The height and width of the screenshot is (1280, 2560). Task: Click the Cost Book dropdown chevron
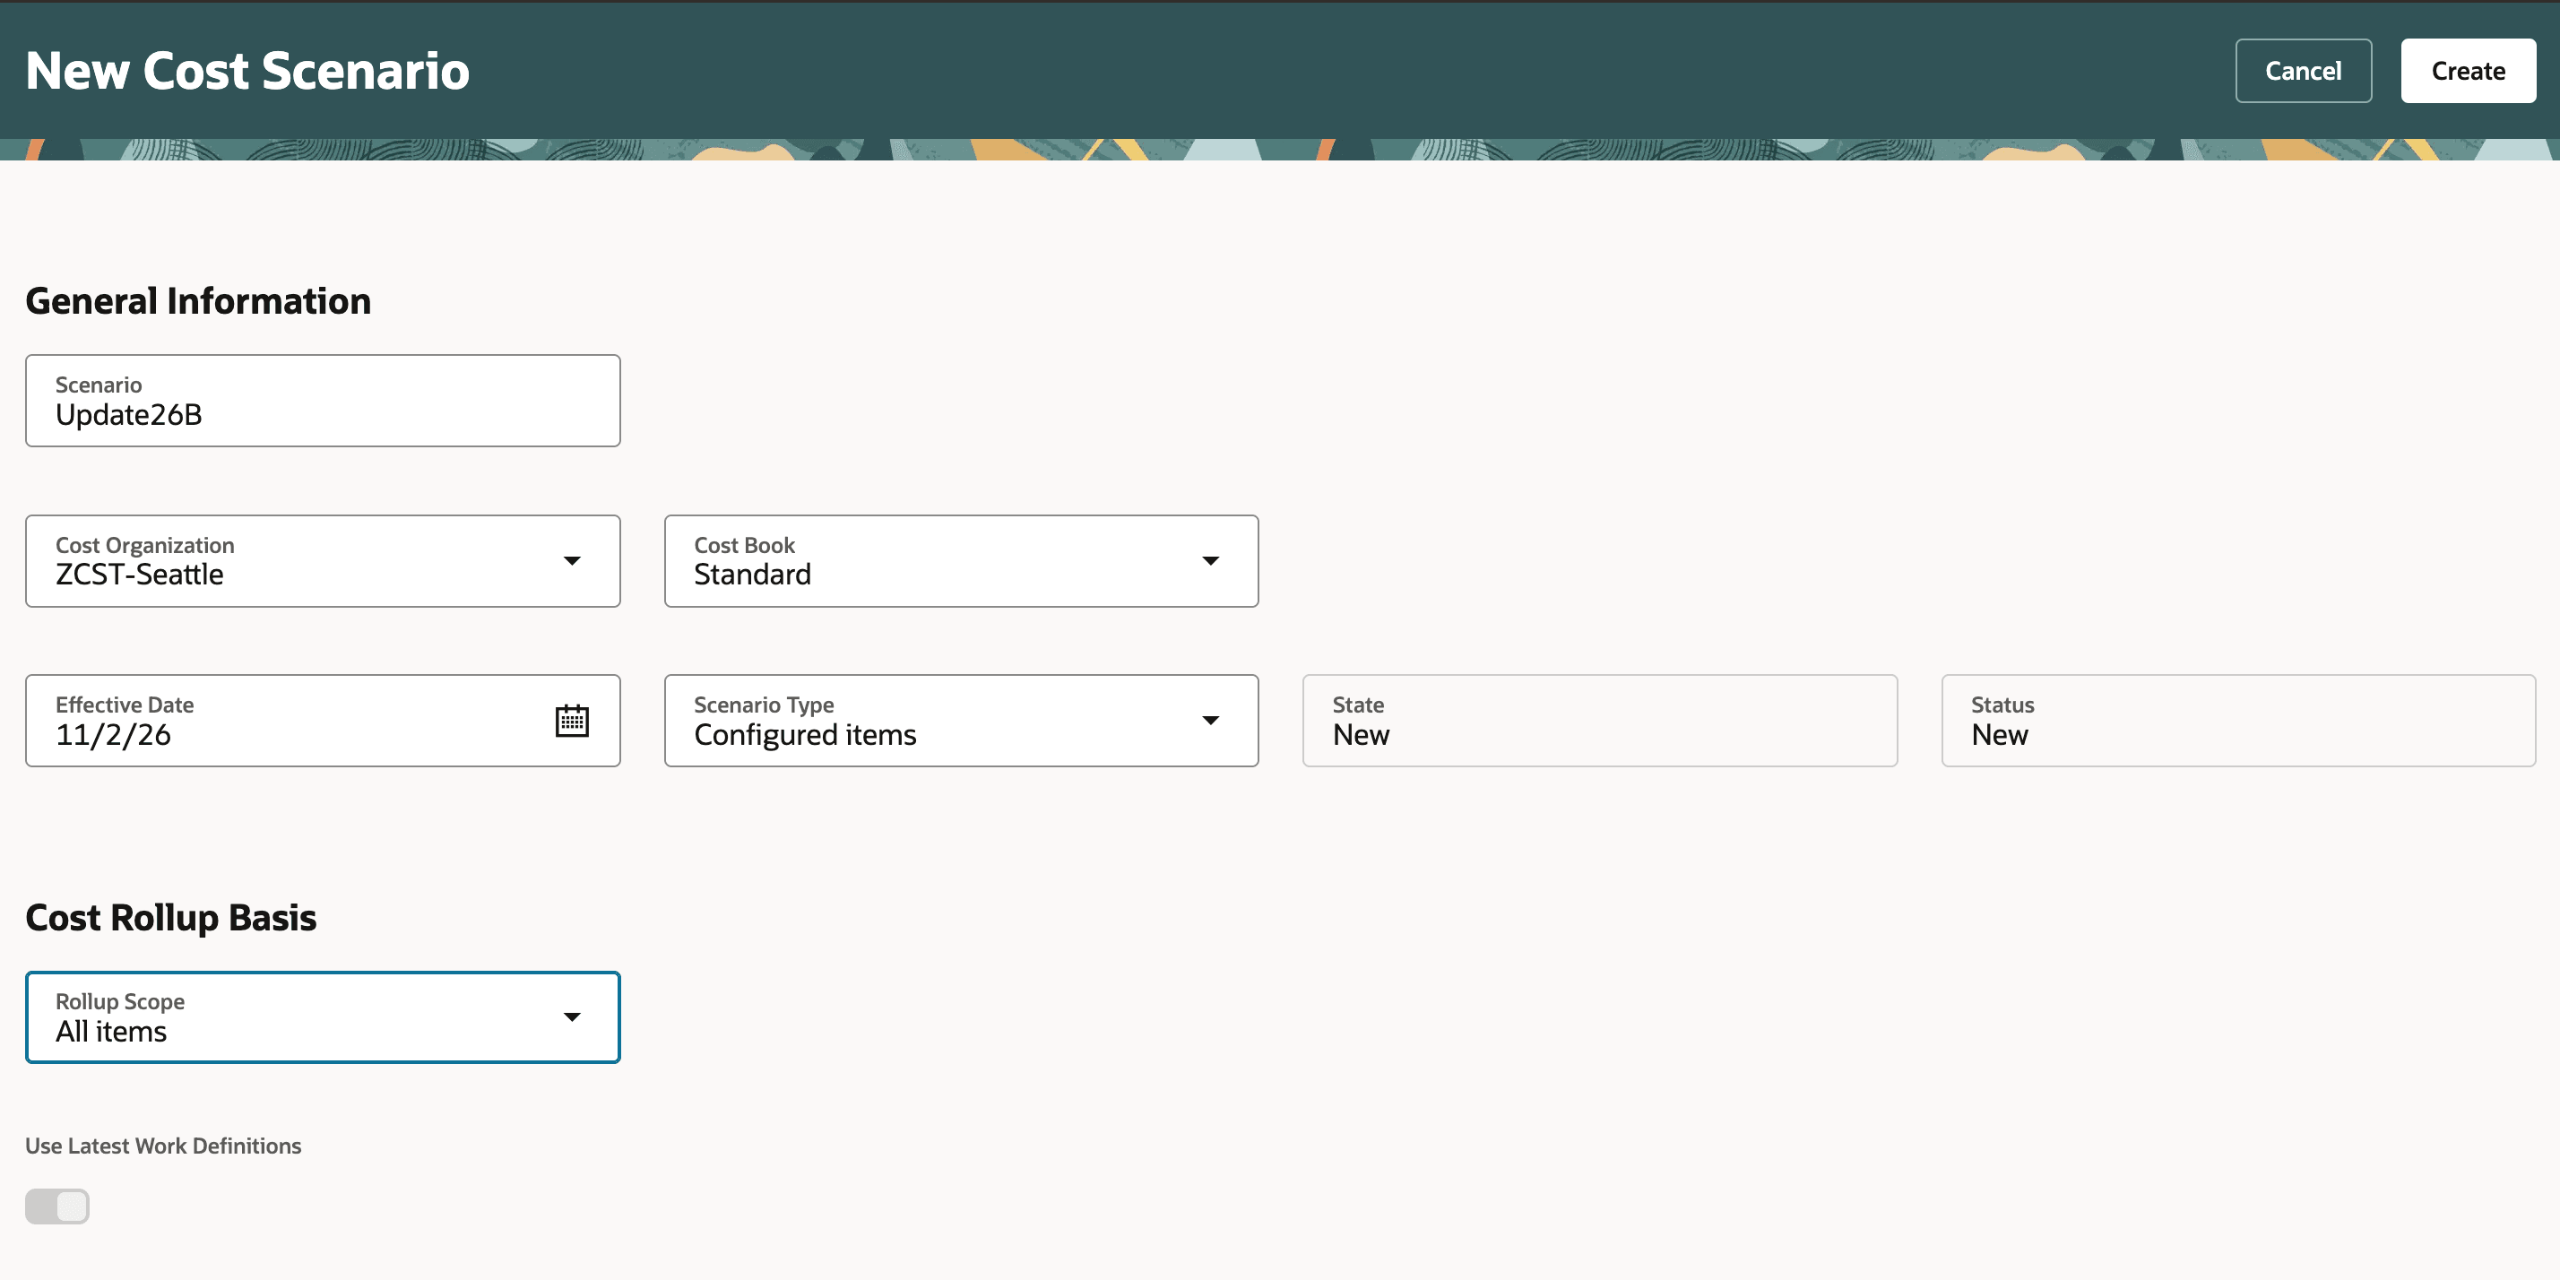coord(1212,560)
